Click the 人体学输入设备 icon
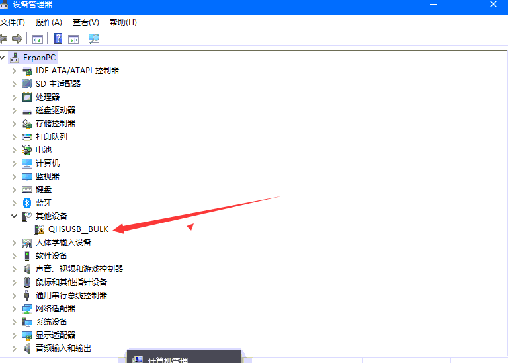Image resolution: width=508 pixels, height=363 pixels. pyautogui.click(x=27, y=243)
